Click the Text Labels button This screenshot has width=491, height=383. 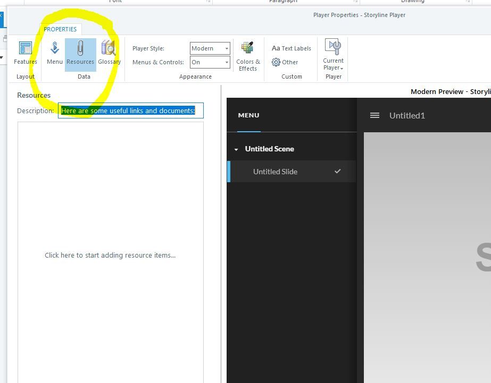pyautogui.click(x=291, y=48)
